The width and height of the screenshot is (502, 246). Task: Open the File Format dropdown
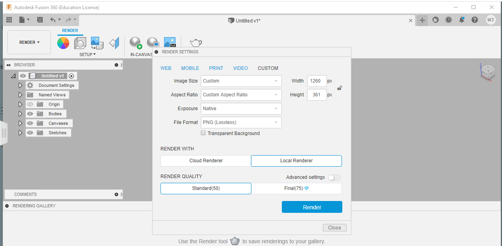pyautogui.click(x=241, y=122)
